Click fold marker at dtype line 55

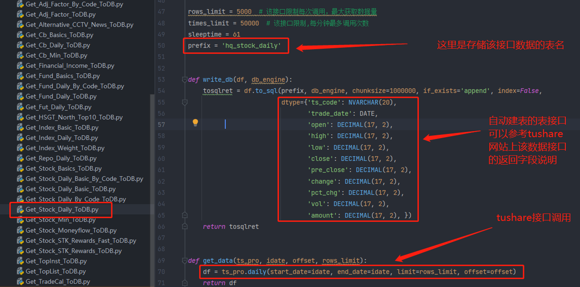point(185,103)
